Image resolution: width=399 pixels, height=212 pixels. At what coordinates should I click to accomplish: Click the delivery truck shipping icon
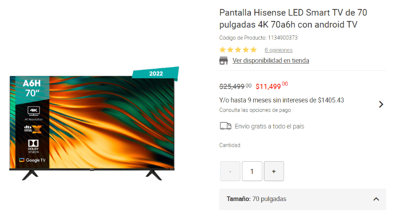[225, 126]
